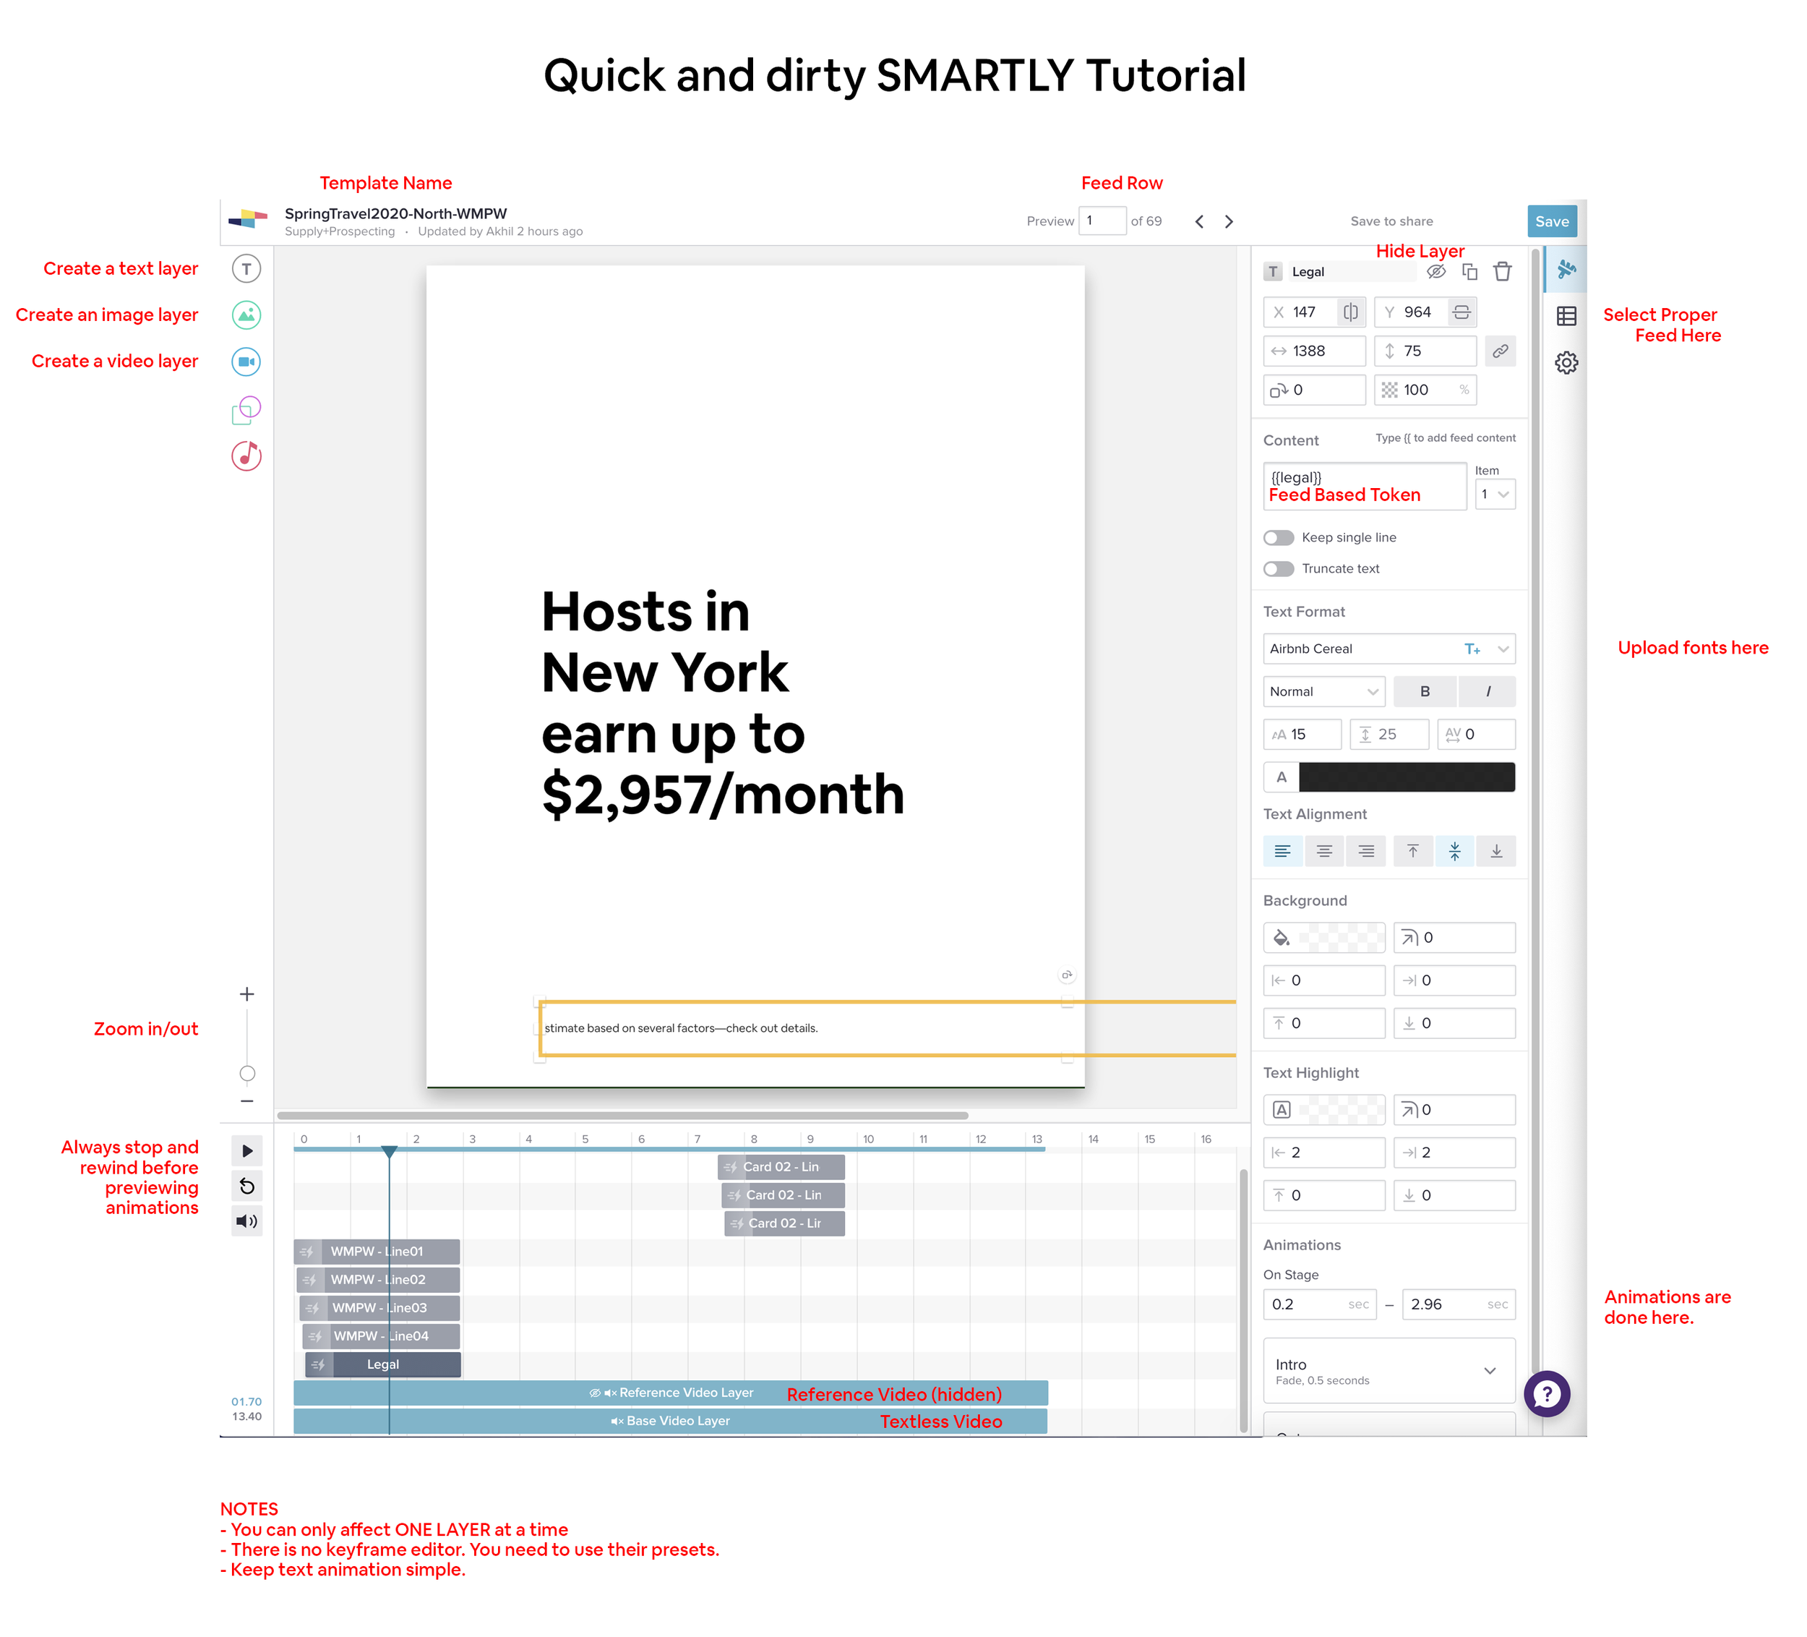The image size is (1807, 1637).
Task: Open the settings gear panel
Action: click(1567, 363)
